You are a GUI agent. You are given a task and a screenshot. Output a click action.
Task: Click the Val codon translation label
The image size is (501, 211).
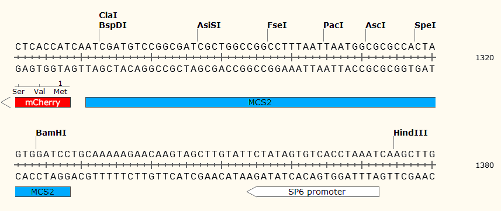(40, 92)
